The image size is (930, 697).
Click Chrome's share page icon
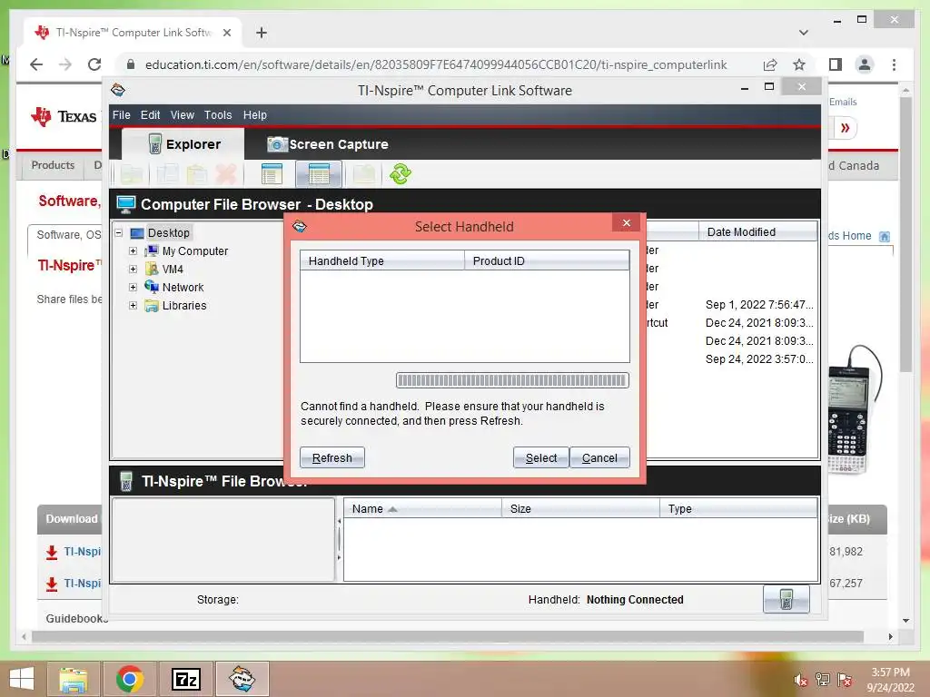770,64
